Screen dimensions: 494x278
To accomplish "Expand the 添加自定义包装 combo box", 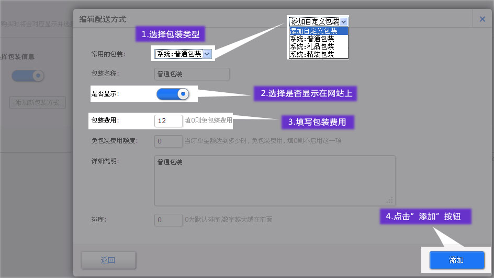I will pos(318,21).
